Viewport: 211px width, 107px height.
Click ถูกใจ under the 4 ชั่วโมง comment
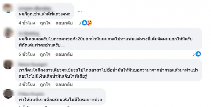pos(45,23)
